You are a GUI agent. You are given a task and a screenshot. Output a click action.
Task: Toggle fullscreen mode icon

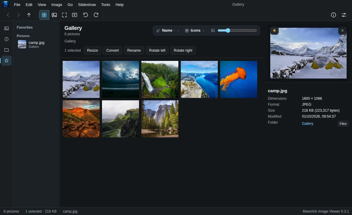(x=64, y=15)
